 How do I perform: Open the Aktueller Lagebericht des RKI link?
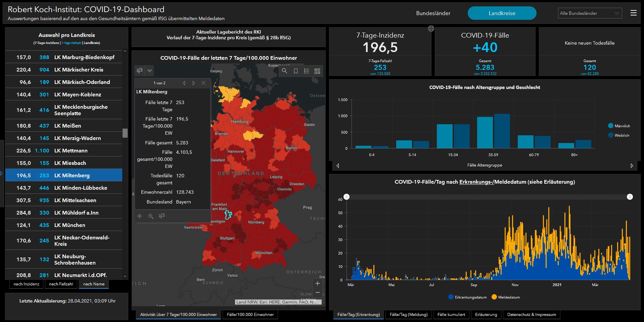[x=228, y=32]
